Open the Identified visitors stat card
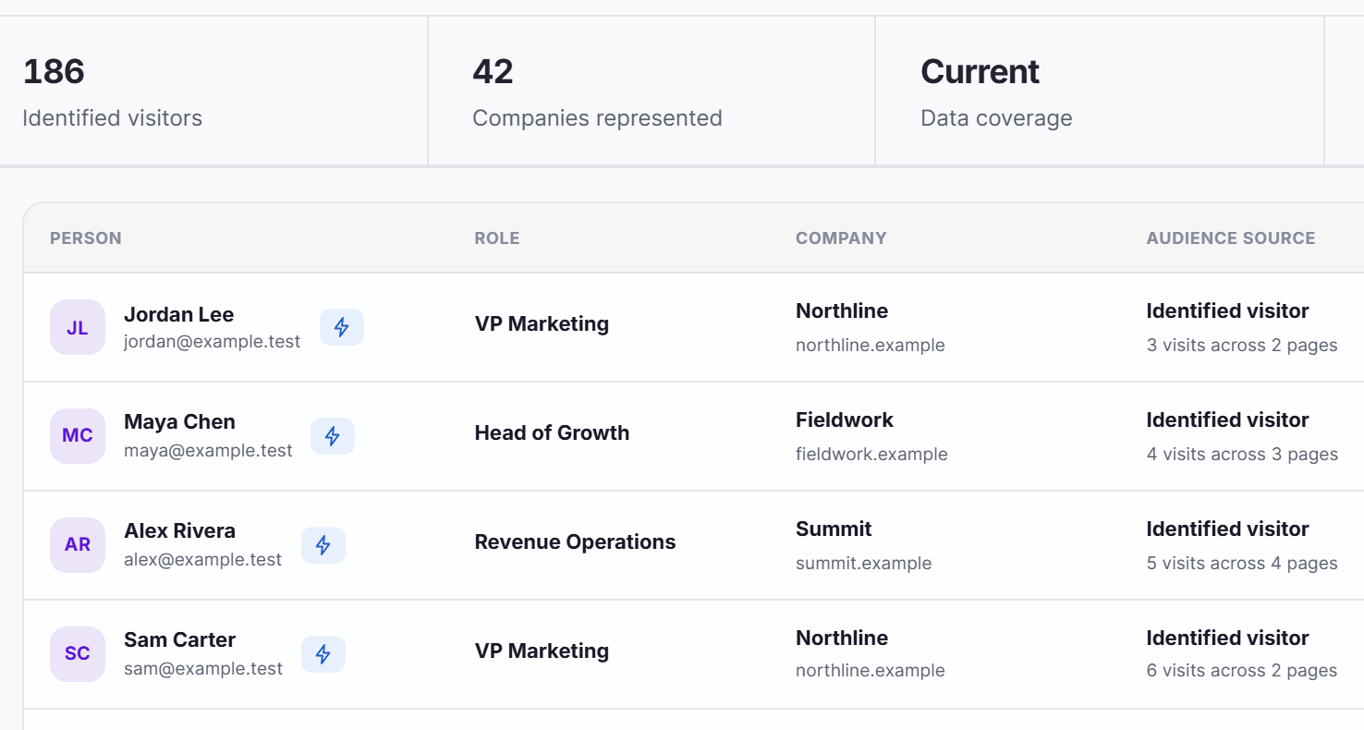The width and height of the screenshot is (1364, 730). [x=213, y=91]
